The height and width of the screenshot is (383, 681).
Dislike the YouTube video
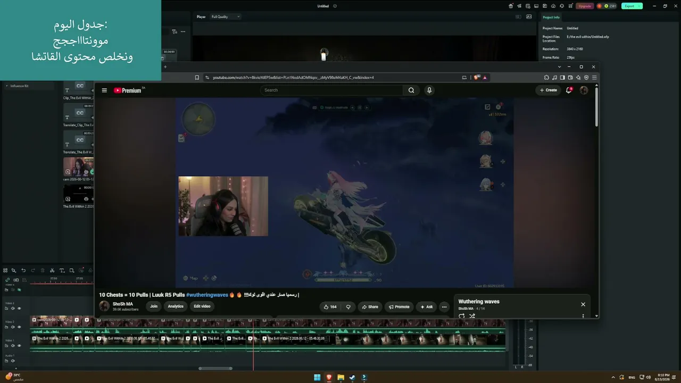[348, 307]
